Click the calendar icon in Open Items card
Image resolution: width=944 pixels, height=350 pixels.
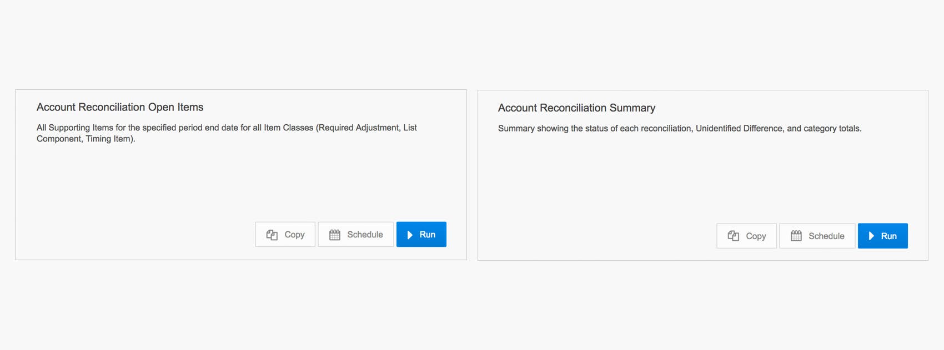click(334, 235)
